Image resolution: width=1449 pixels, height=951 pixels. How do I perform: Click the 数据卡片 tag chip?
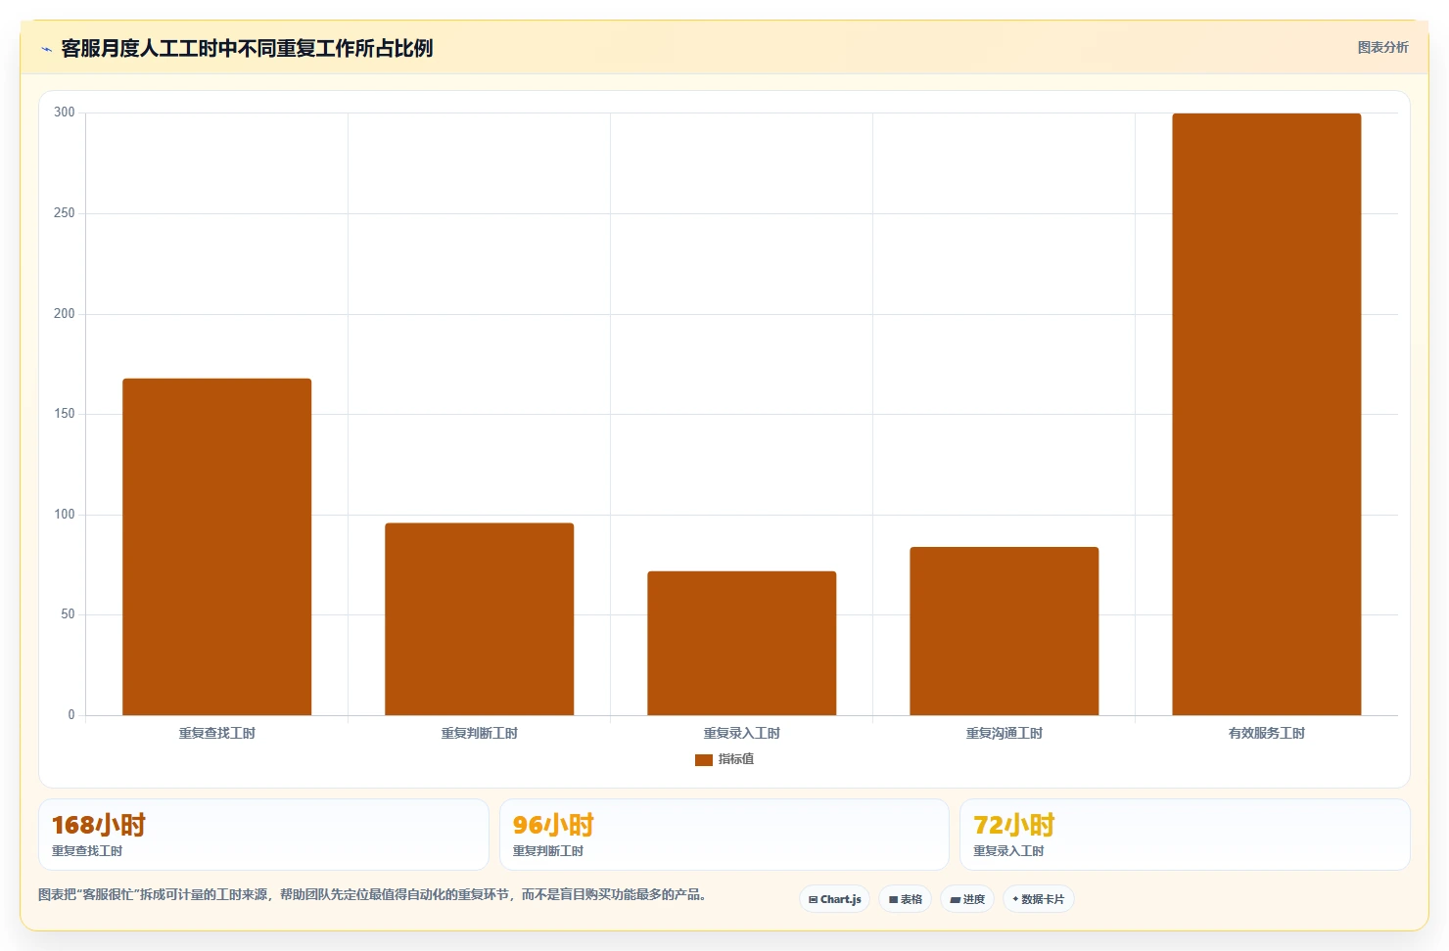[1038, 899]
